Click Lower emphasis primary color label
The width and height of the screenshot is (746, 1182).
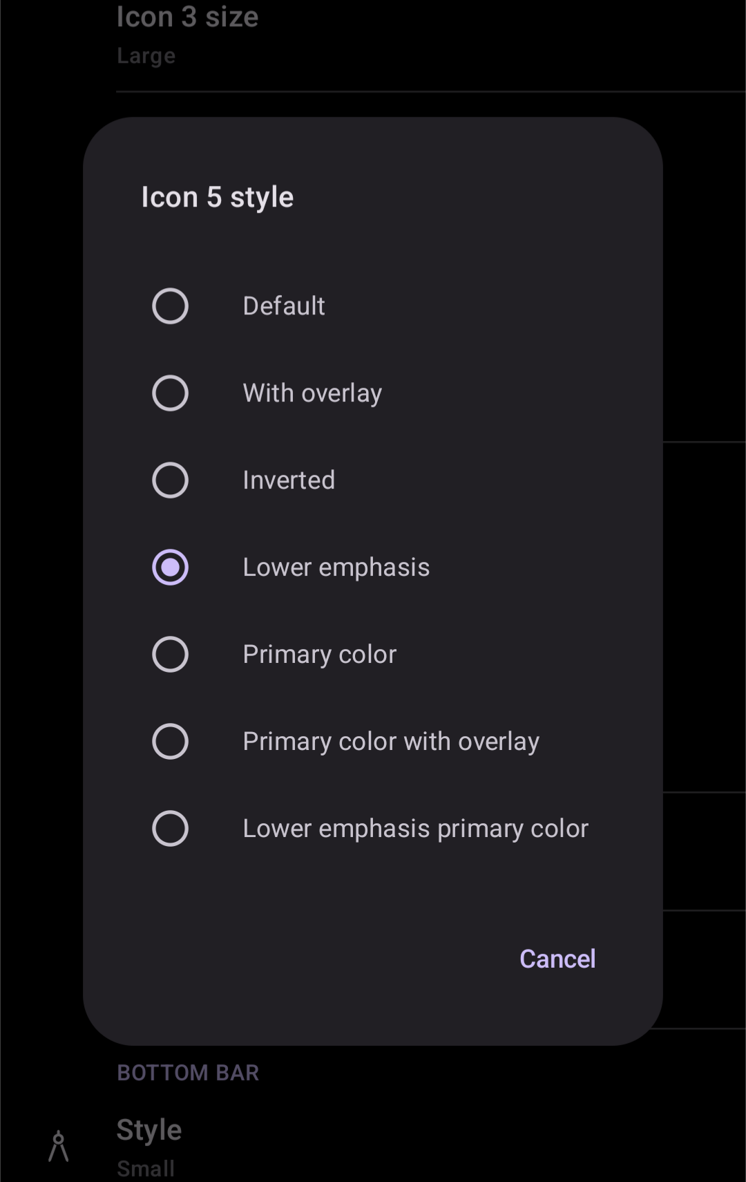(x=416, y=829)
